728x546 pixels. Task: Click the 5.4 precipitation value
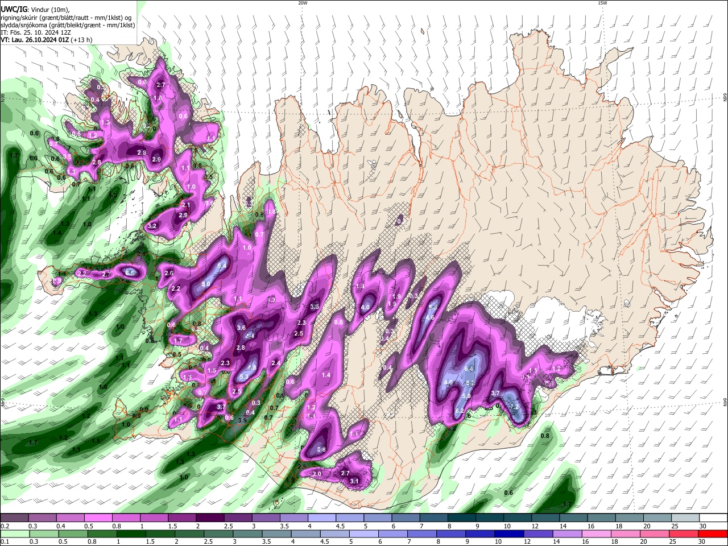pyautogui.click(x=222, y=266)
